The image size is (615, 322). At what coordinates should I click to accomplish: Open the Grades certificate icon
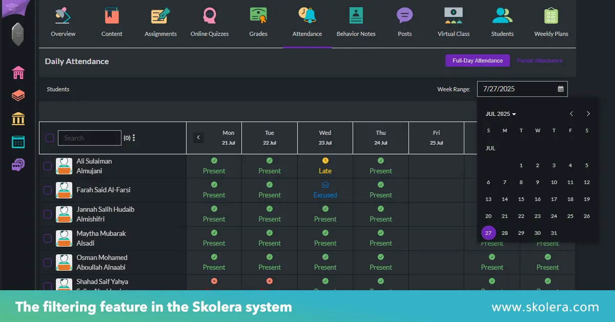tap(258, 16)
